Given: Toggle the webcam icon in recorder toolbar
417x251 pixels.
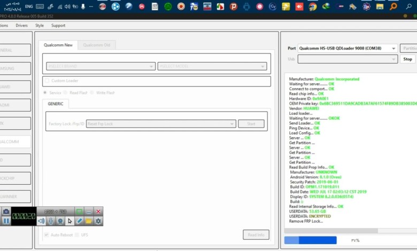Looking at the screenshot, I should [60, 221].
